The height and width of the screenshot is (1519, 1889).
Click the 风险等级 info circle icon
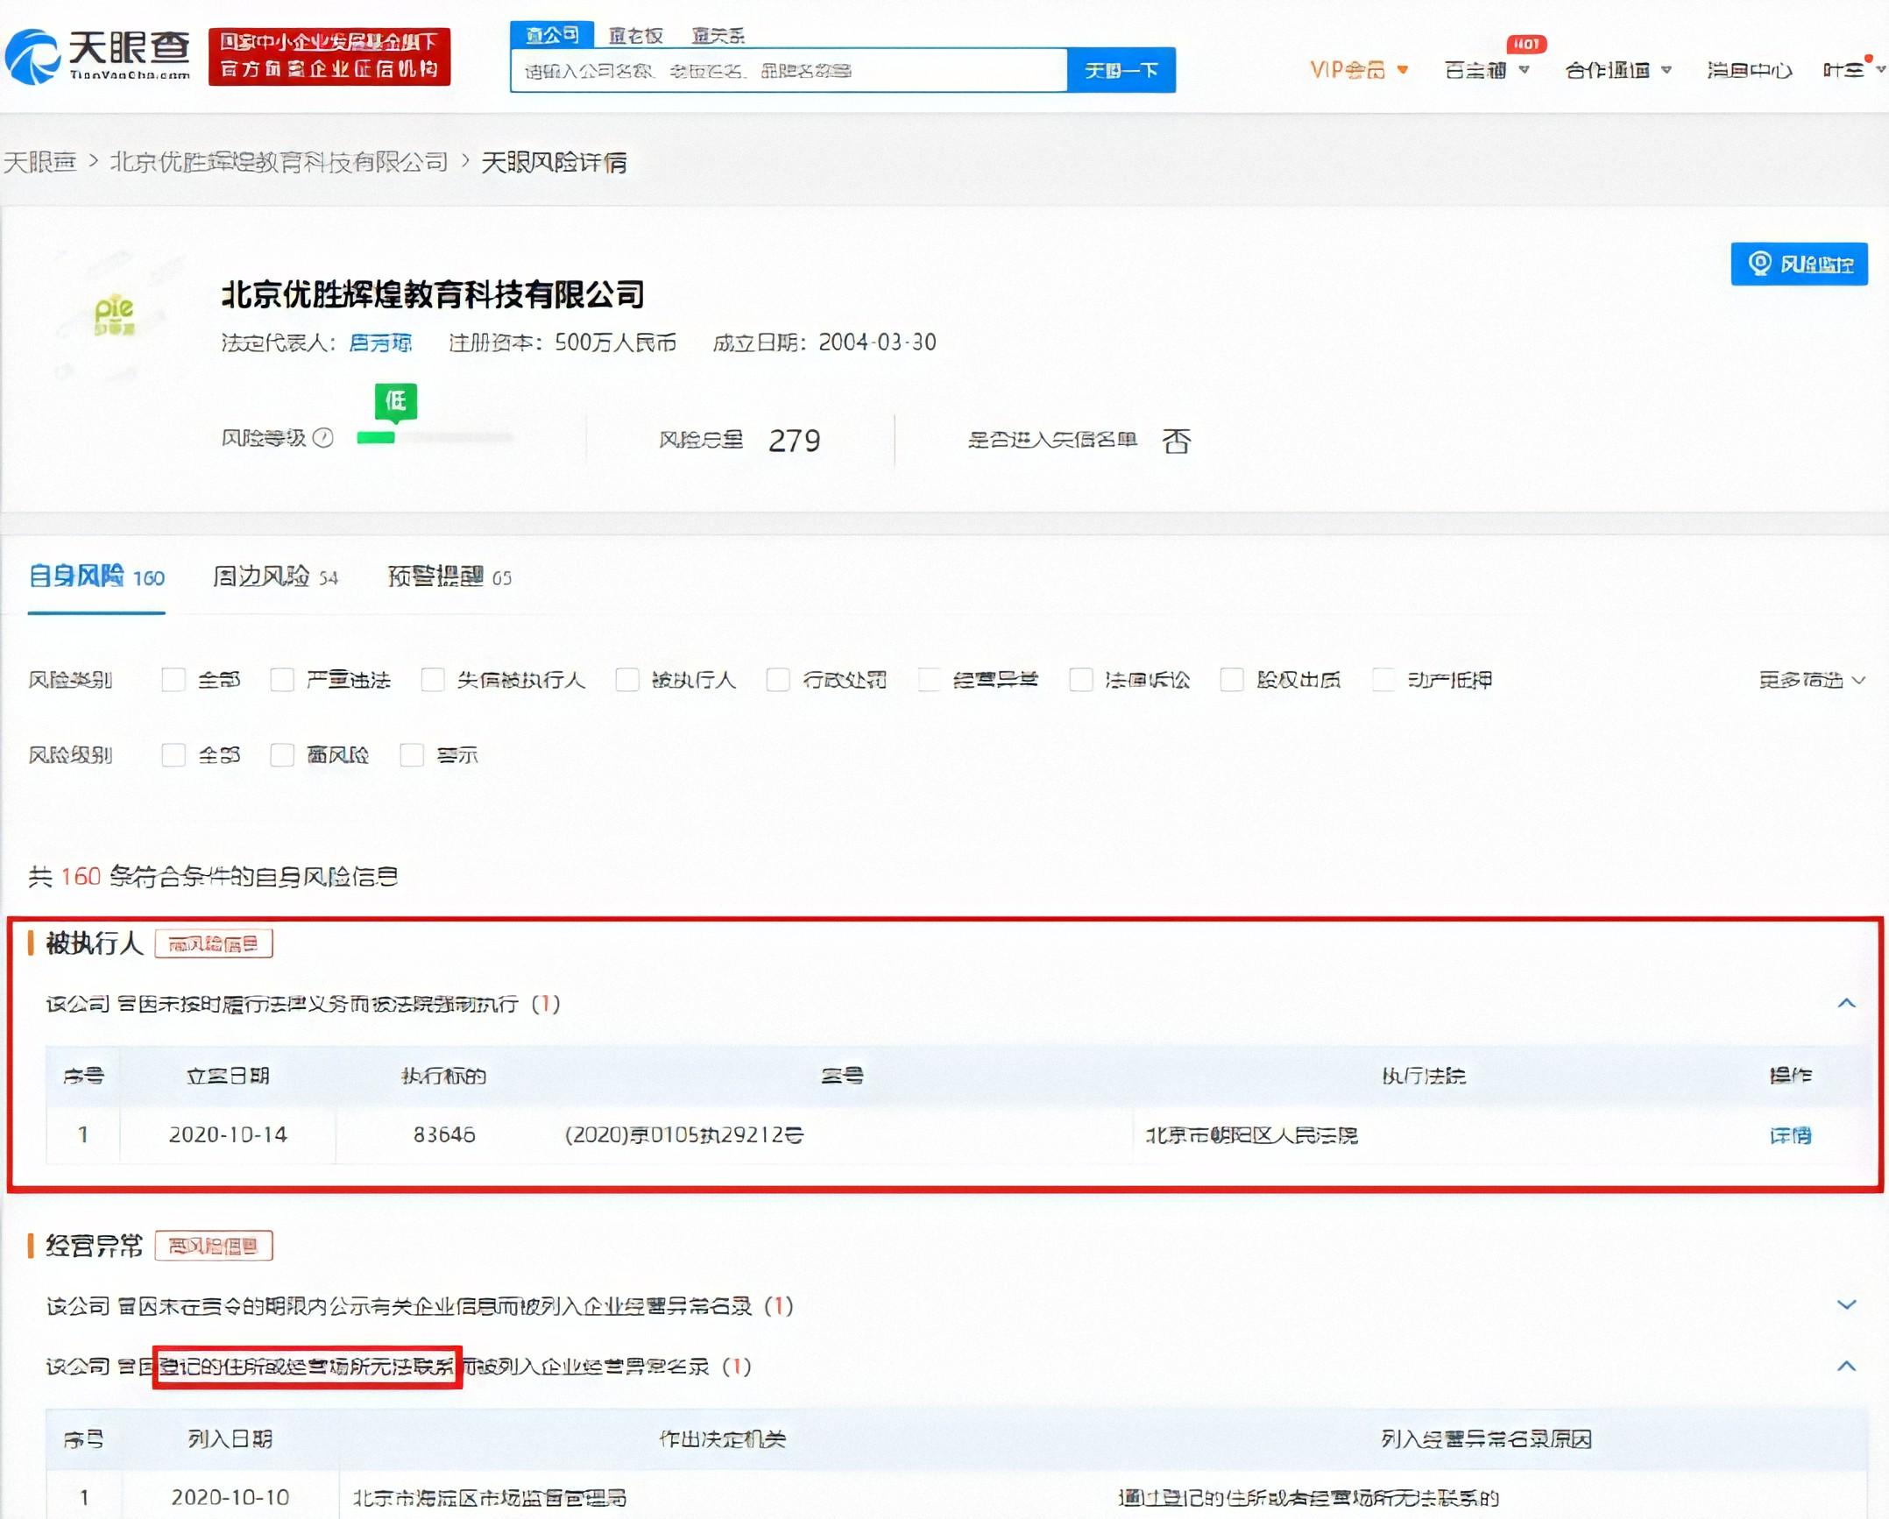[323, 438]
